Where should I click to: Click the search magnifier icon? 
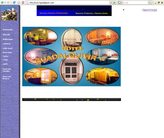pyautogui.click(x=150, y=3)
